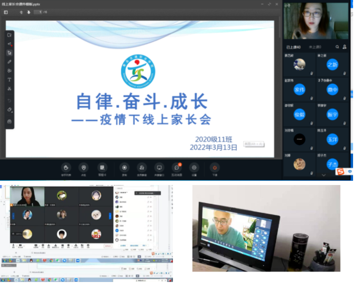Toggle microphone for 家伟
This screenshot has height=291, width=354.
311,98
